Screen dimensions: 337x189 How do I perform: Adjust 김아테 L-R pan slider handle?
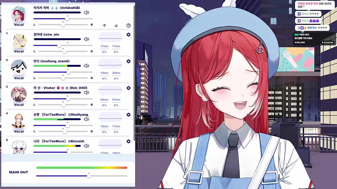tap(64, 51)
